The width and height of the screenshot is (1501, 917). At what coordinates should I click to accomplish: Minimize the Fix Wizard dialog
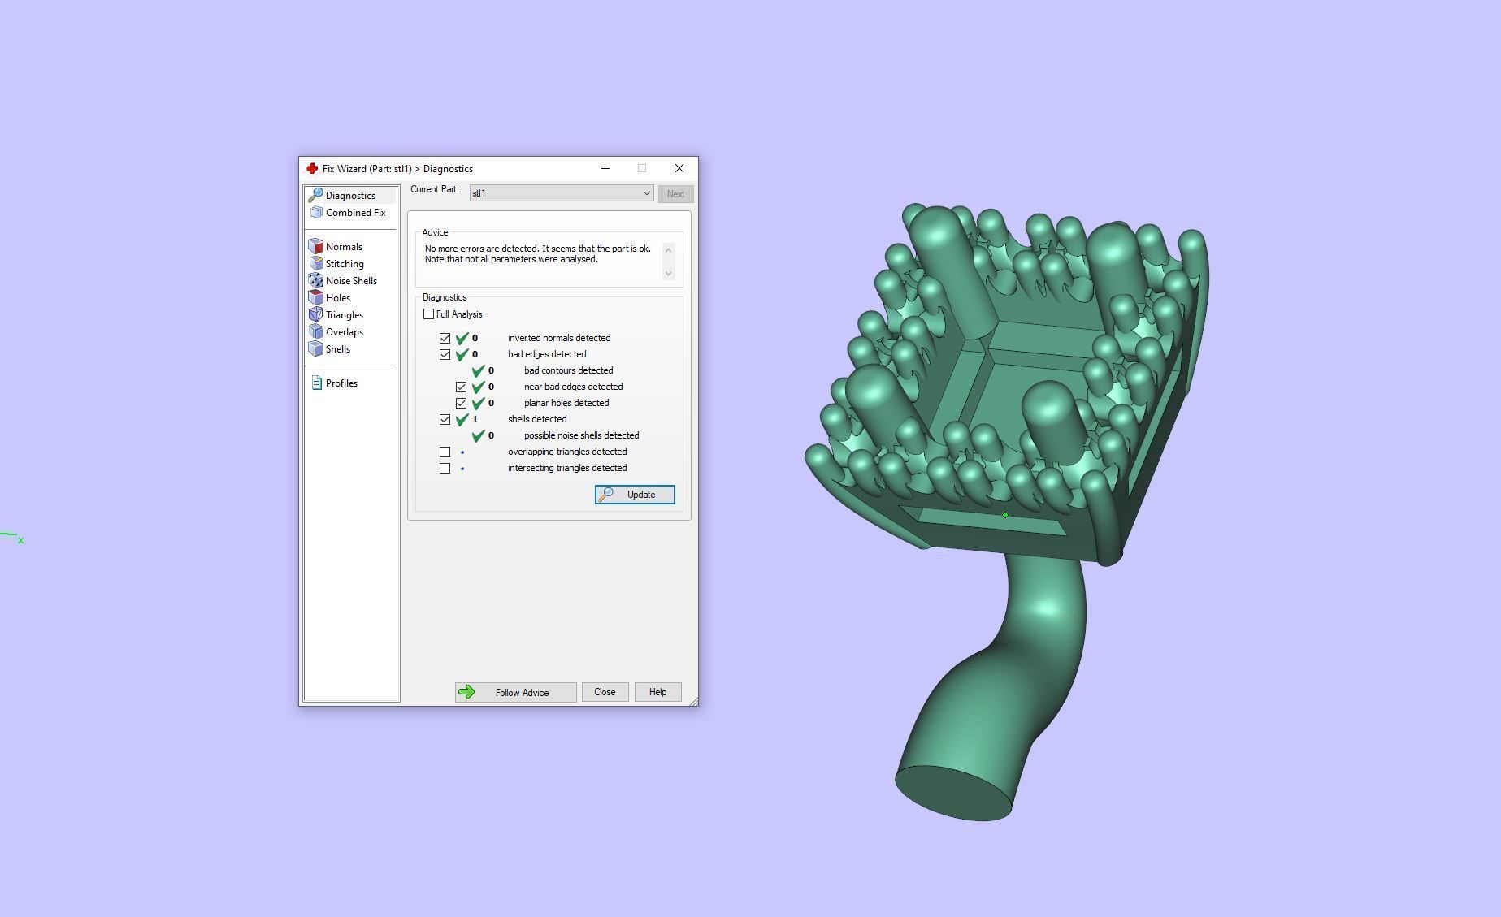(x=605, y=168)
